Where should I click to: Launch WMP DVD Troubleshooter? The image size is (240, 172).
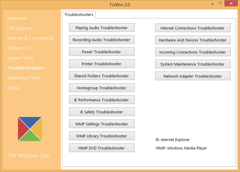pos(102,148)
